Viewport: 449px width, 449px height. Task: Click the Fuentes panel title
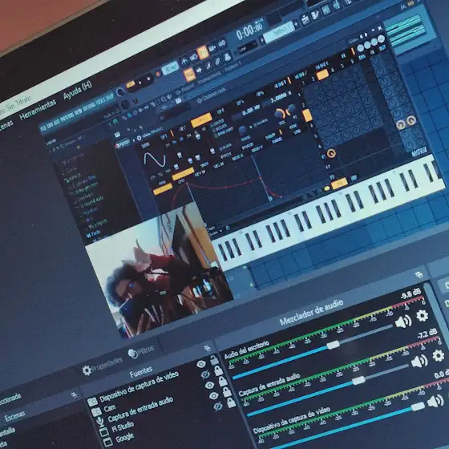pos(141,372)
